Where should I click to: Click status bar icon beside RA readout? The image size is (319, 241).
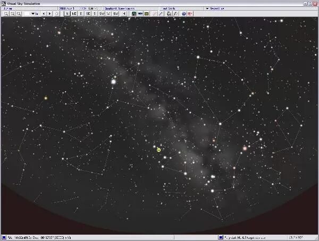coord(4,237)
